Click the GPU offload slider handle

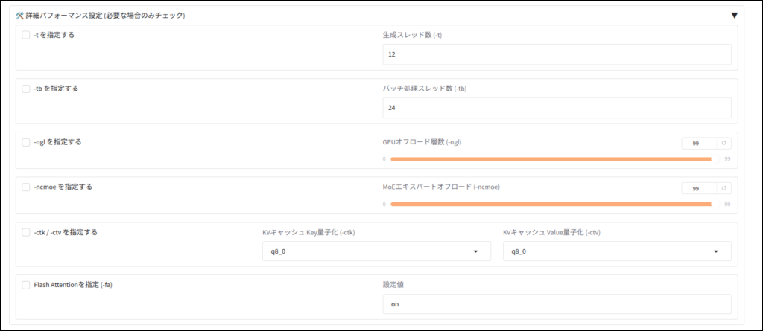pos(716,159)
